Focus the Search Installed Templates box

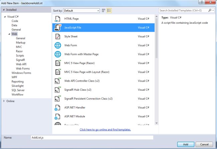(183, 11)
